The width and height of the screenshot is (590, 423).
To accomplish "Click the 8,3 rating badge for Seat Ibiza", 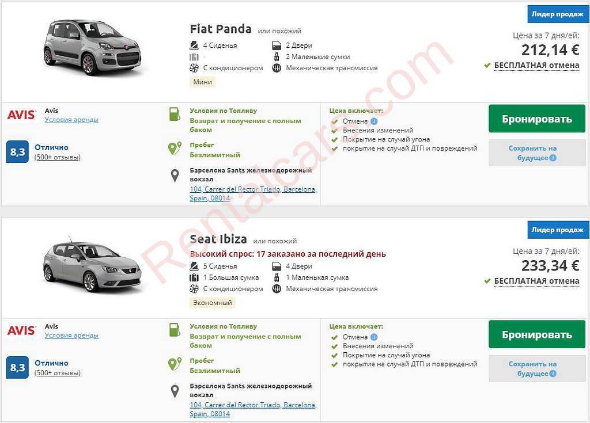I will click(17, 368).
